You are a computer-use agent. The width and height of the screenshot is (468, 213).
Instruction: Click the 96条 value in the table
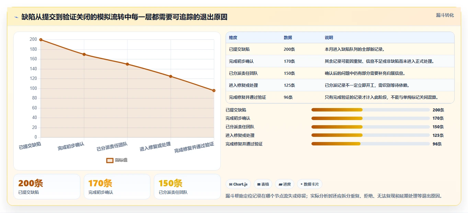288,97
